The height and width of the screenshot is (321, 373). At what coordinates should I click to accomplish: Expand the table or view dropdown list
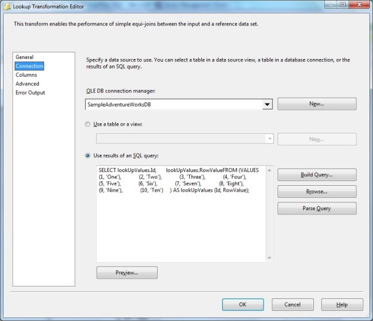[269, 139]
